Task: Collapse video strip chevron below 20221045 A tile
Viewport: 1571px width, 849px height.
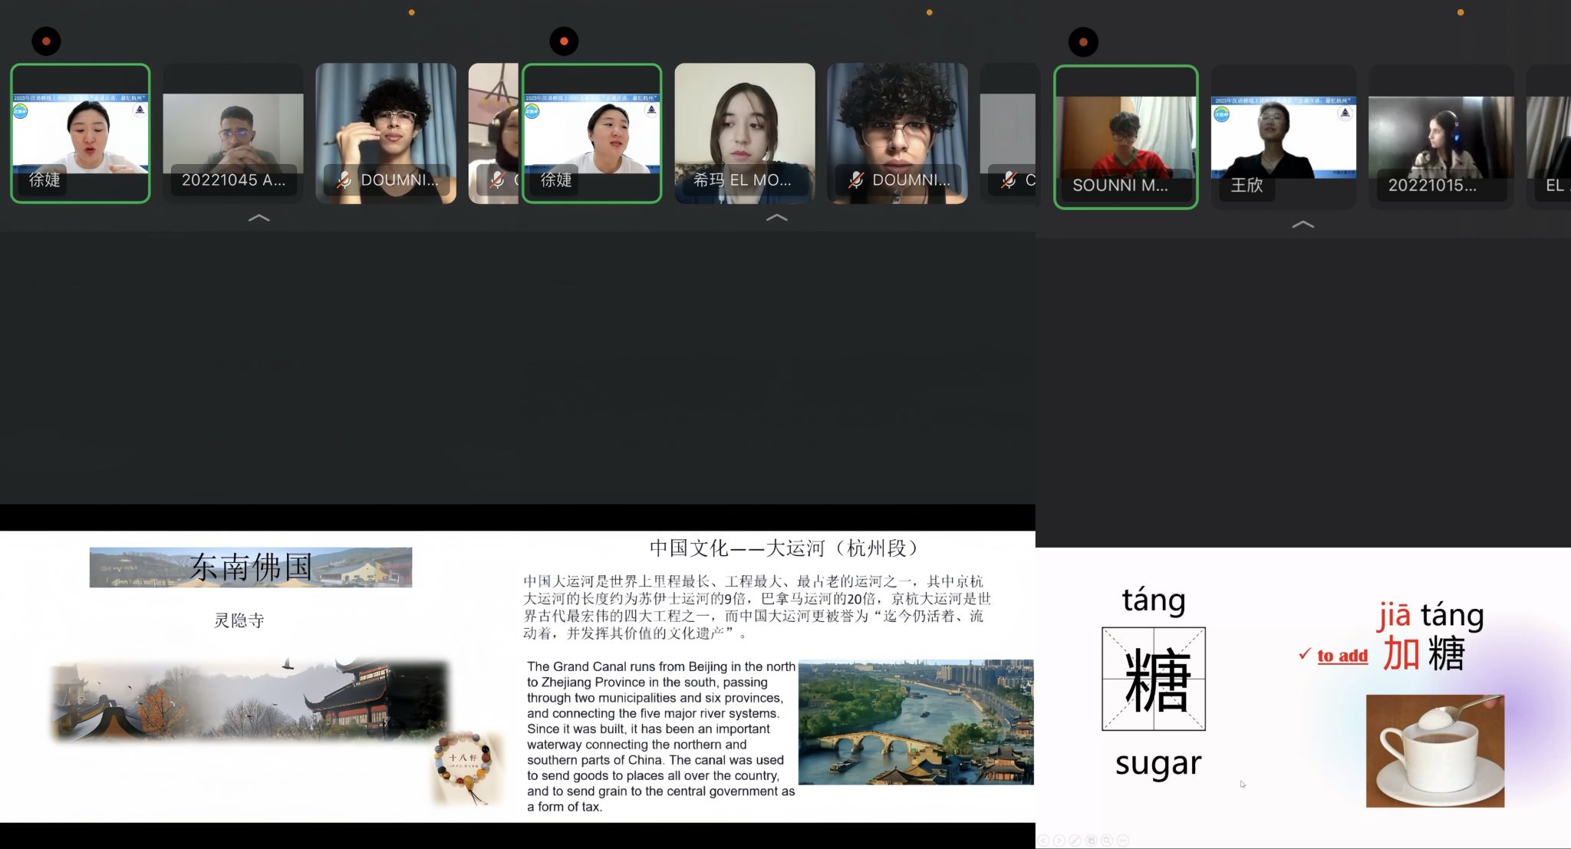Action: 259,218
